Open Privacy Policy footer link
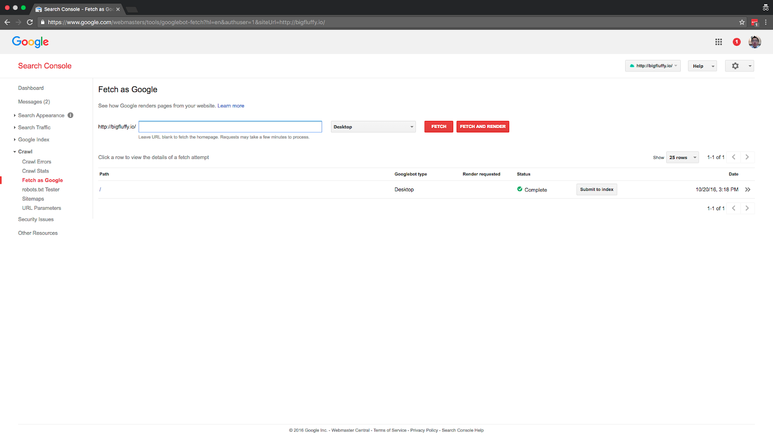773x435 pixels. [424, 430]
